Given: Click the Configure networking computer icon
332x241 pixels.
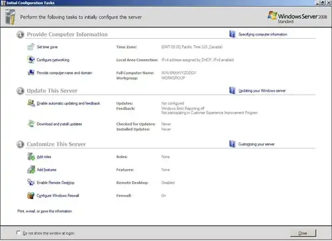Looking at the screenshot, I should tap(31, 60).
